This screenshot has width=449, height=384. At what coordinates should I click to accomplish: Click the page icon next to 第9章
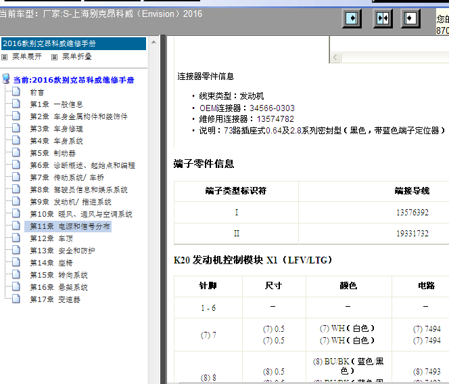tap(16, 201)
